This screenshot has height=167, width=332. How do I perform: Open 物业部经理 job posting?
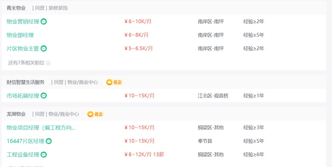20,35
